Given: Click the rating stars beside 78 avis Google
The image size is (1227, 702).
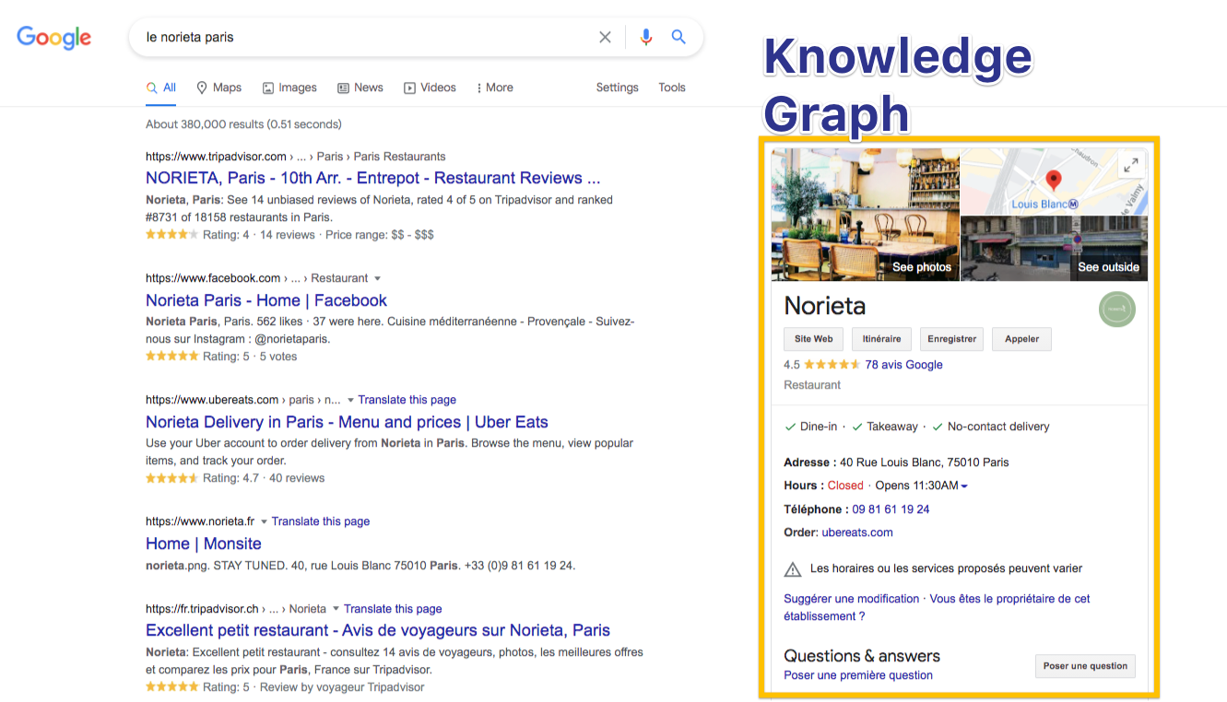Looking at the screenshot, I should click(832, 365).
